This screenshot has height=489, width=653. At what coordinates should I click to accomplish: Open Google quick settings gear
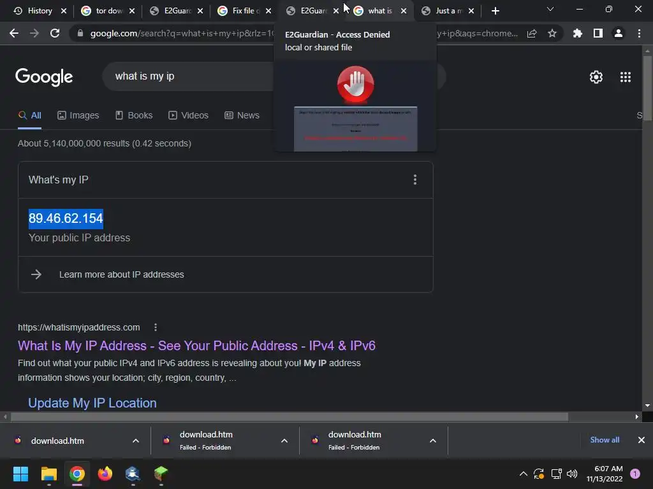point(596,77)
